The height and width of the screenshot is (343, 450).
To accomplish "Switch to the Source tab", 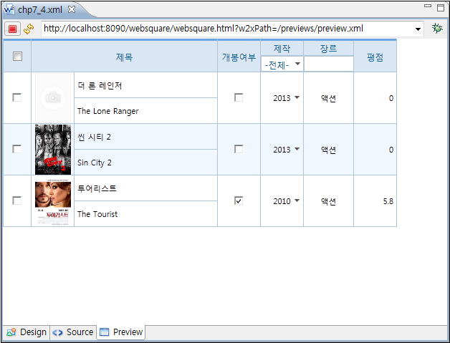I will click(73, 332).
